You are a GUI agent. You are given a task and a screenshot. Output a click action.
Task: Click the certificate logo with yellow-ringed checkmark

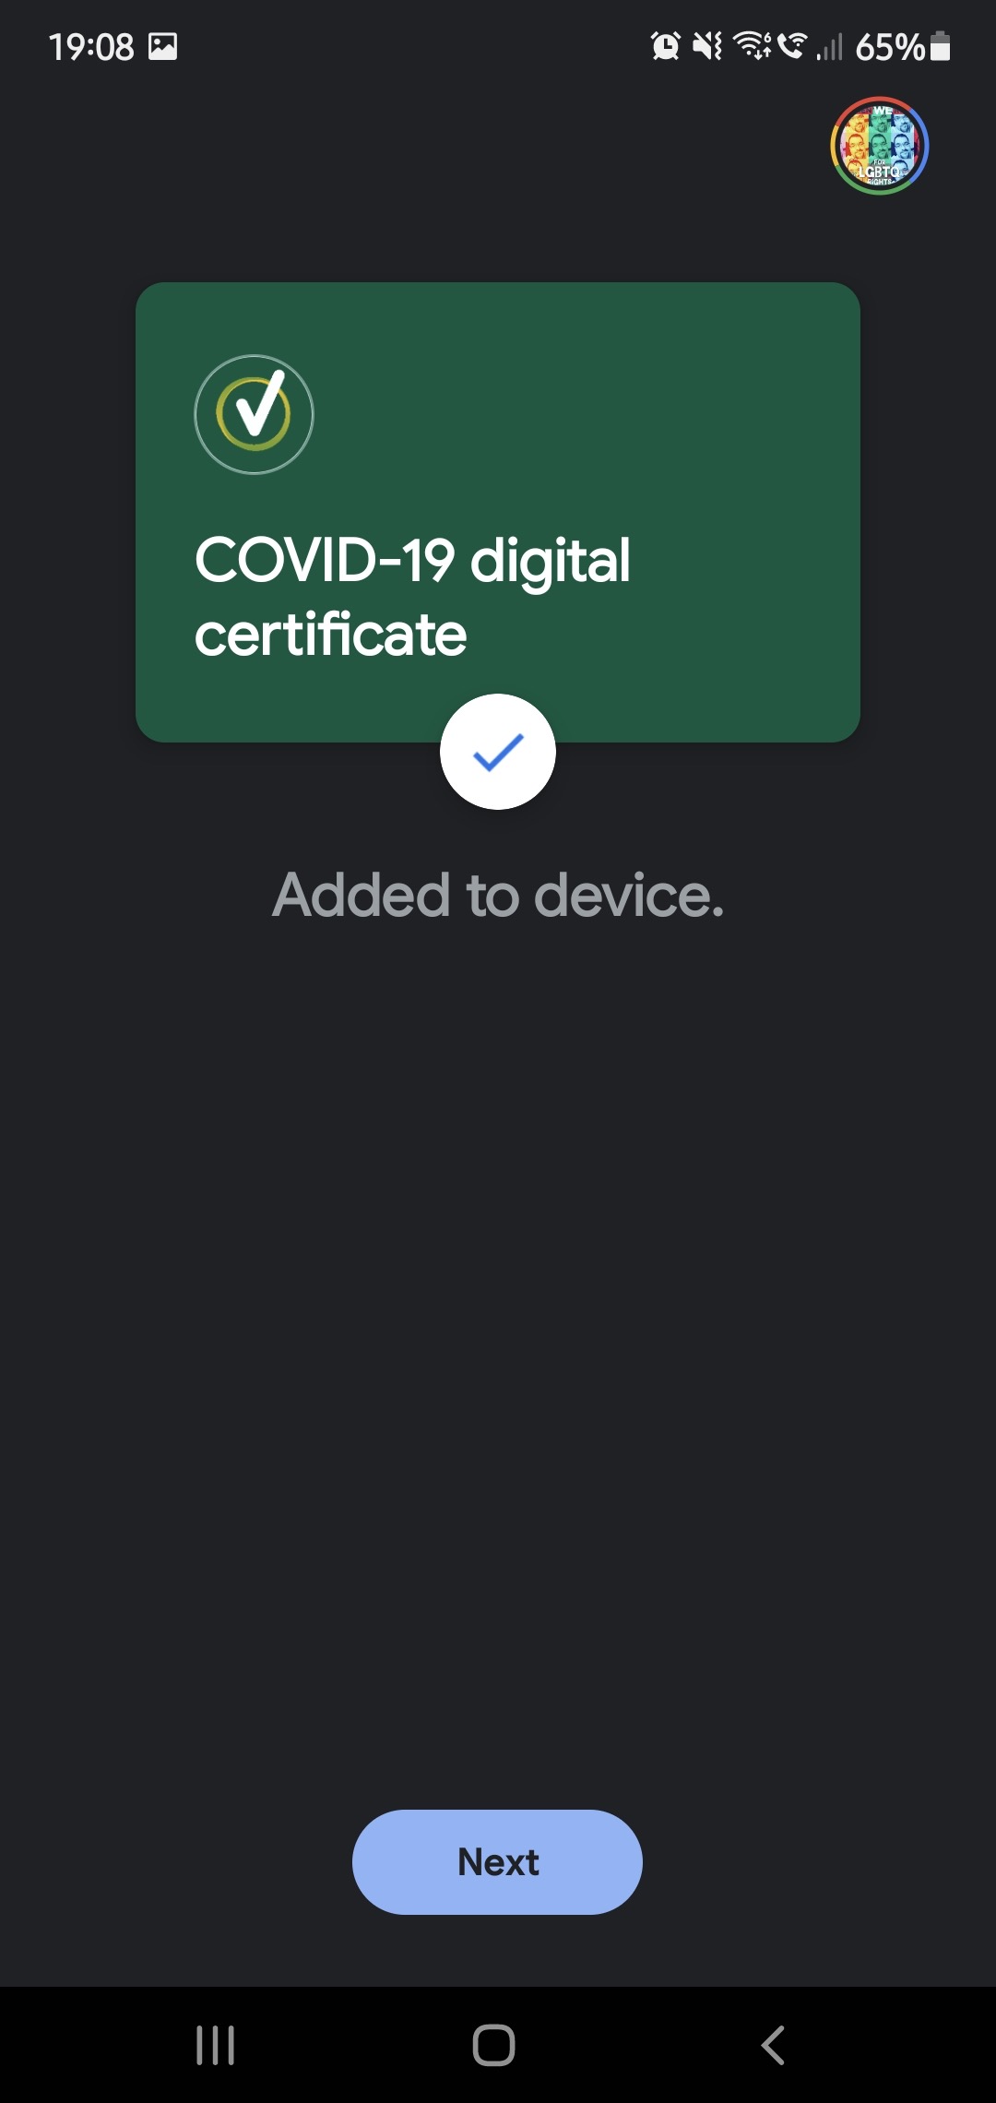coord(254,415)
